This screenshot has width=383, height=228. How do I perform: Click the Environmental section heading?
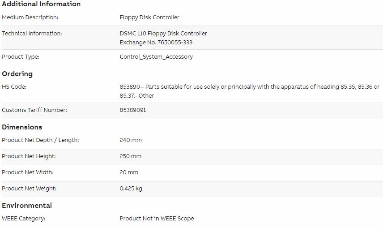tap(27, 206)
